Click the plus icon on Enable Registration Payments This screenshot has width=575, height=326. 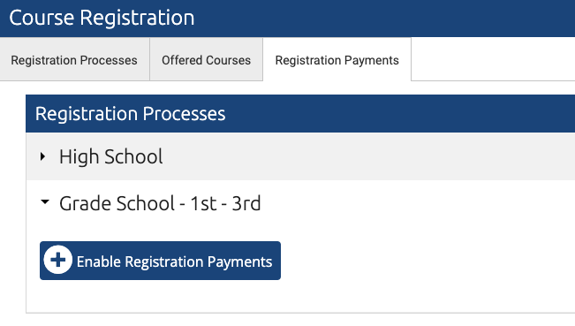tap(58, 260)
